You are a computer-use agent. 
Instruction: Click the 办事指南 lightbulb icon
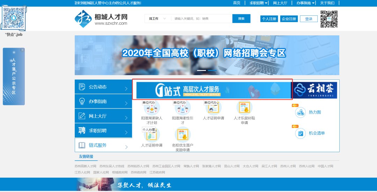coord(82,101)
